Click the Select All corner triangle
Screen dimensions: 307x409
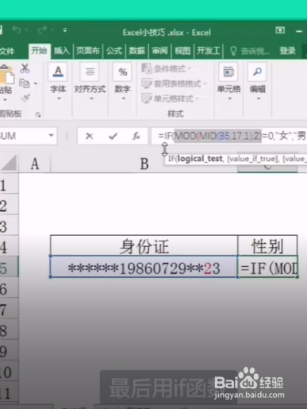click(x=9, y=163)
